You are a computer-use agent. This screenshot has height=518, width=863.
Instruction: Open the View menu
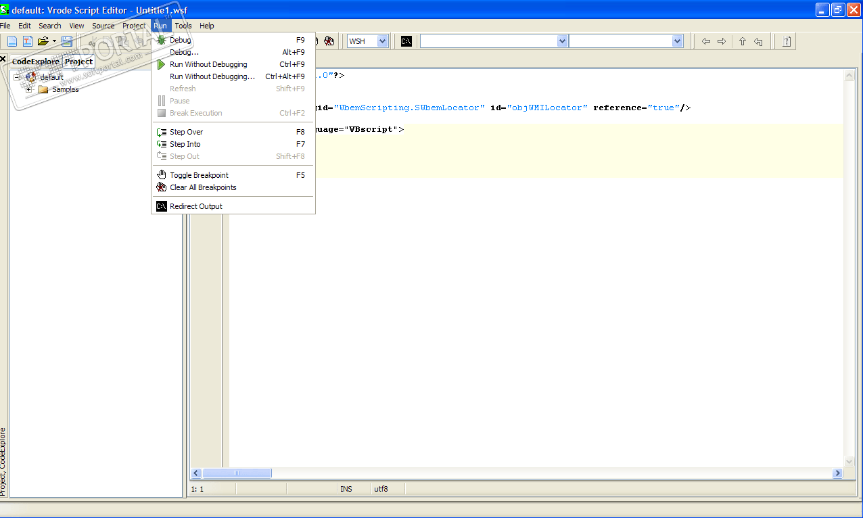(x=77, y=26)
